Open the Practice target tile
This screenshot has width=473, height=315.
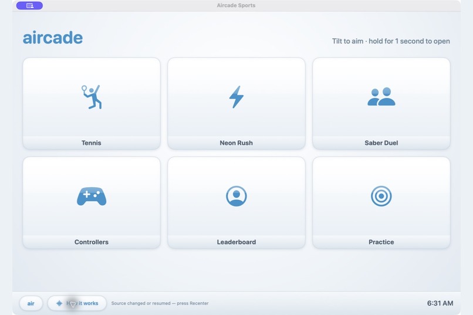[x=381, y=202]
